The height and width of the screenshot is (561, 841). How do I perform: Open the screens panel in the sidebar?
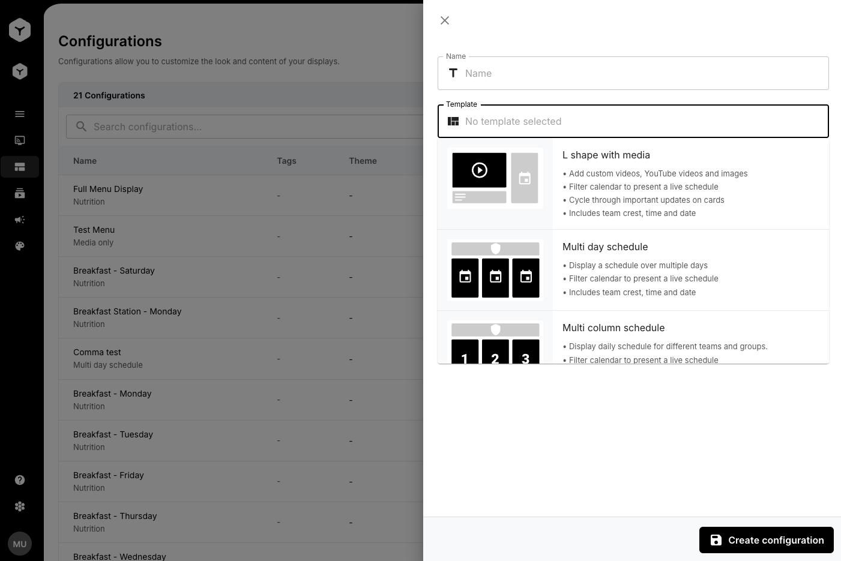coord(20,140)
